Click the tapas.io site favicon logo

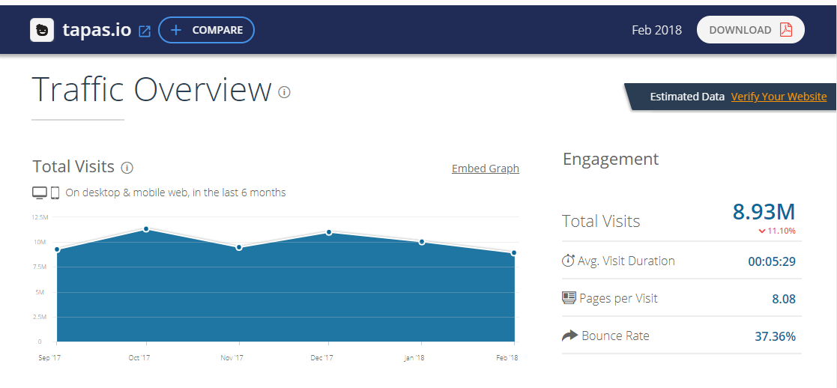(42, 31)
